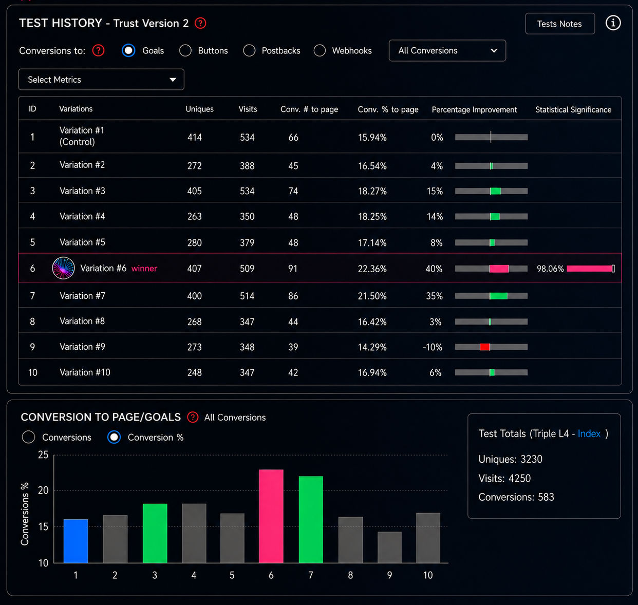Click the Uniques: 3230 total
This screenshot has height=605, width=638.
coord(510,459)
